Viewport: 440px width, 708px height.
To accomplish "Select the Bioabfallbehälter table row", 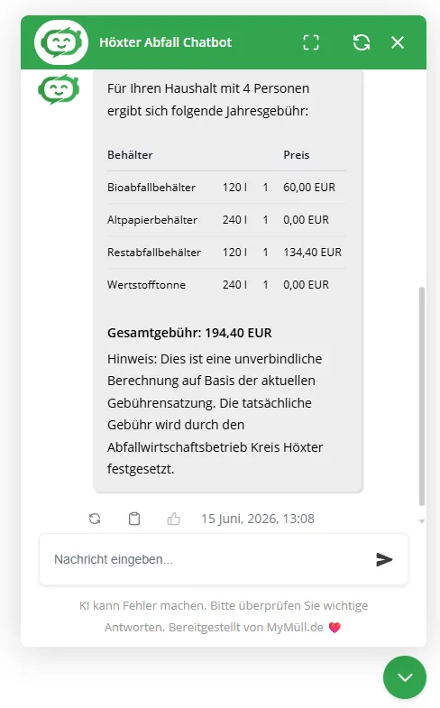I will click(x=227, y=188).
